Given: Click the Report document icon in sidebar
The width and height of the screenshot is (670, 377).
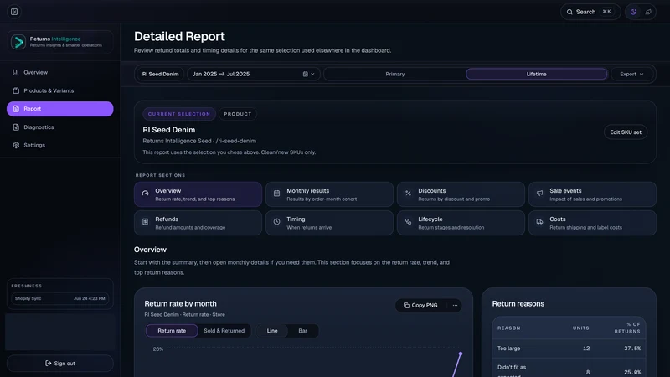Looking at the screenshot, I should (x=16, y=109).
